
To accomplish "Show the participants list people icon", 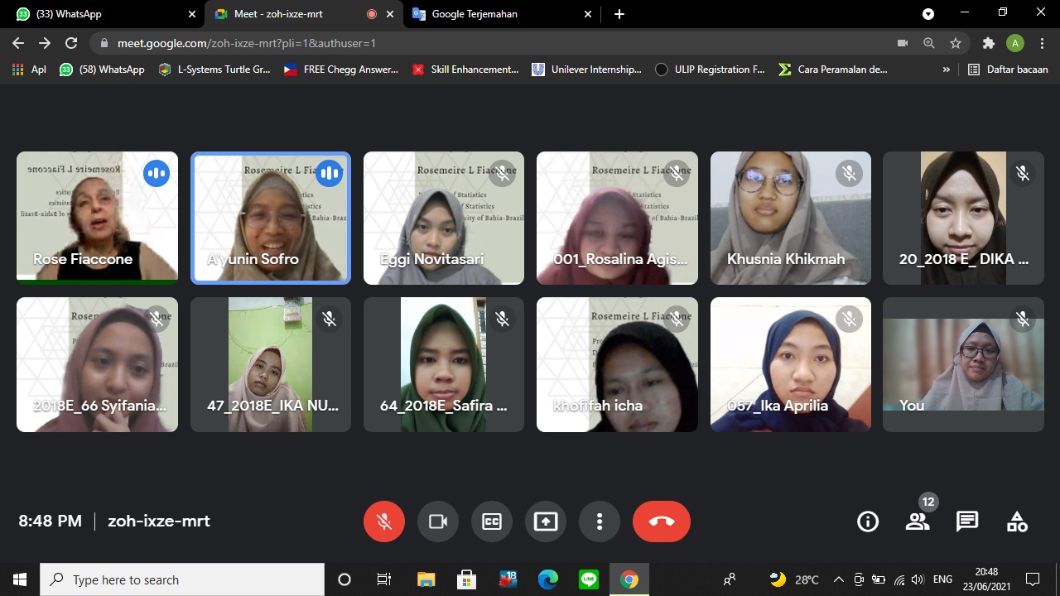I will pos(918,521).
